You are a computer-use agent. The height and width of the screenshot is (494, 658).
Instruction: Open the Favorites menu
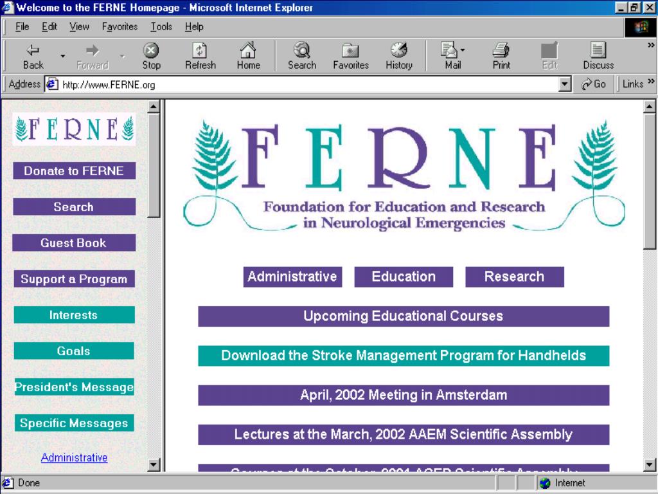[120, 27]
